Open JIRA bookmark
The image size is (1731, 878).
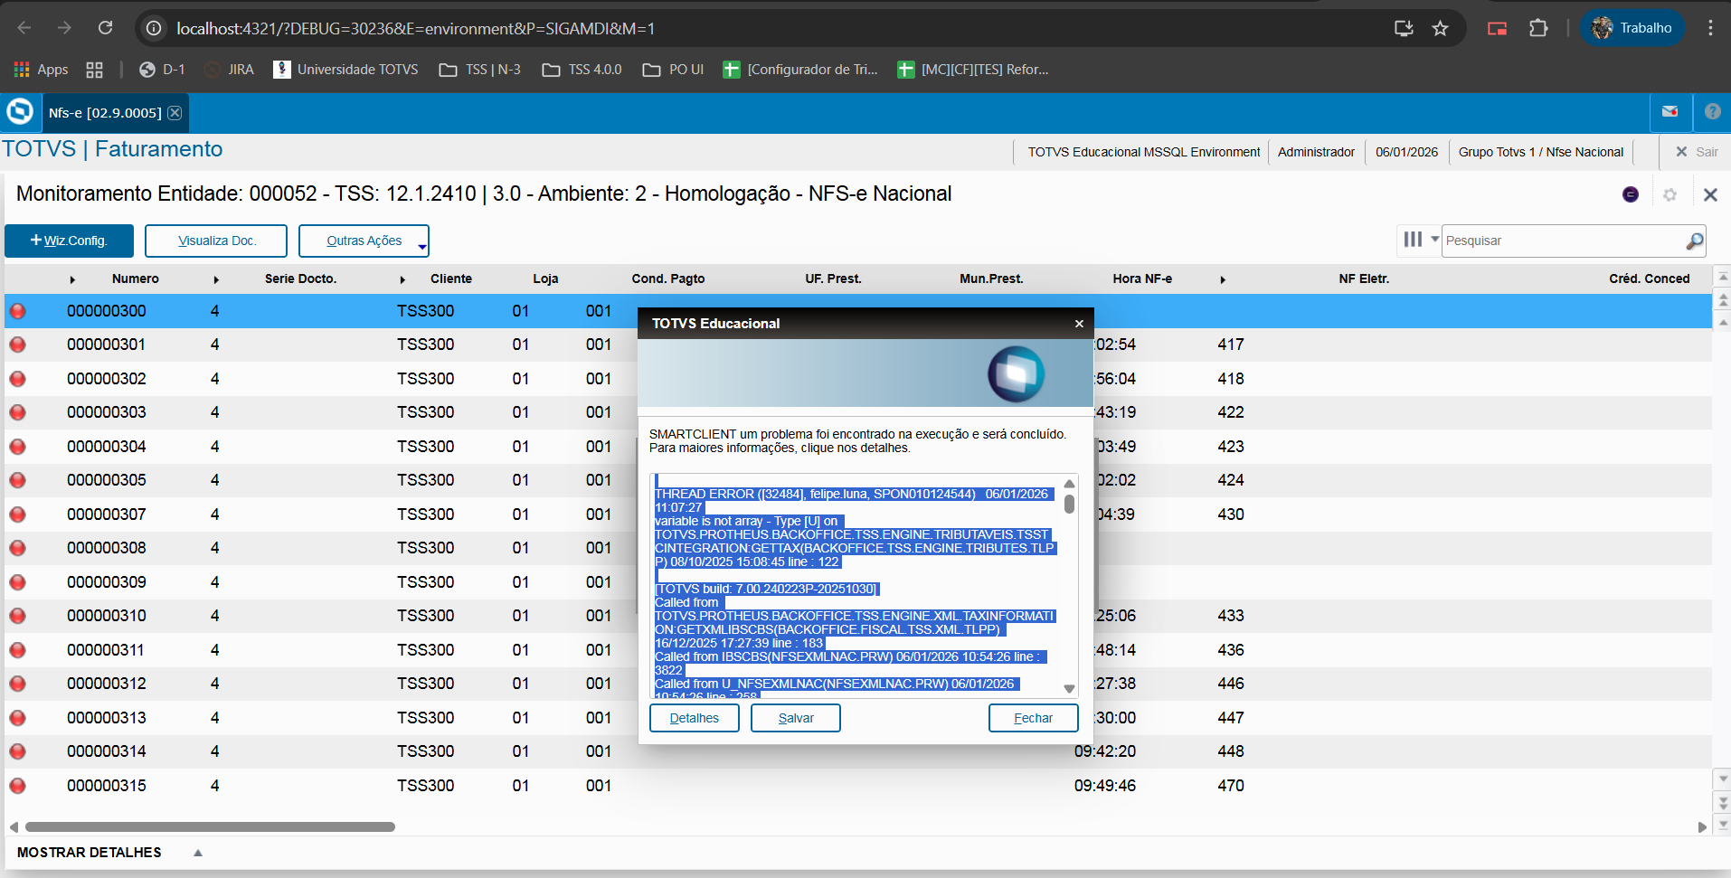click(x=230, y=70)
